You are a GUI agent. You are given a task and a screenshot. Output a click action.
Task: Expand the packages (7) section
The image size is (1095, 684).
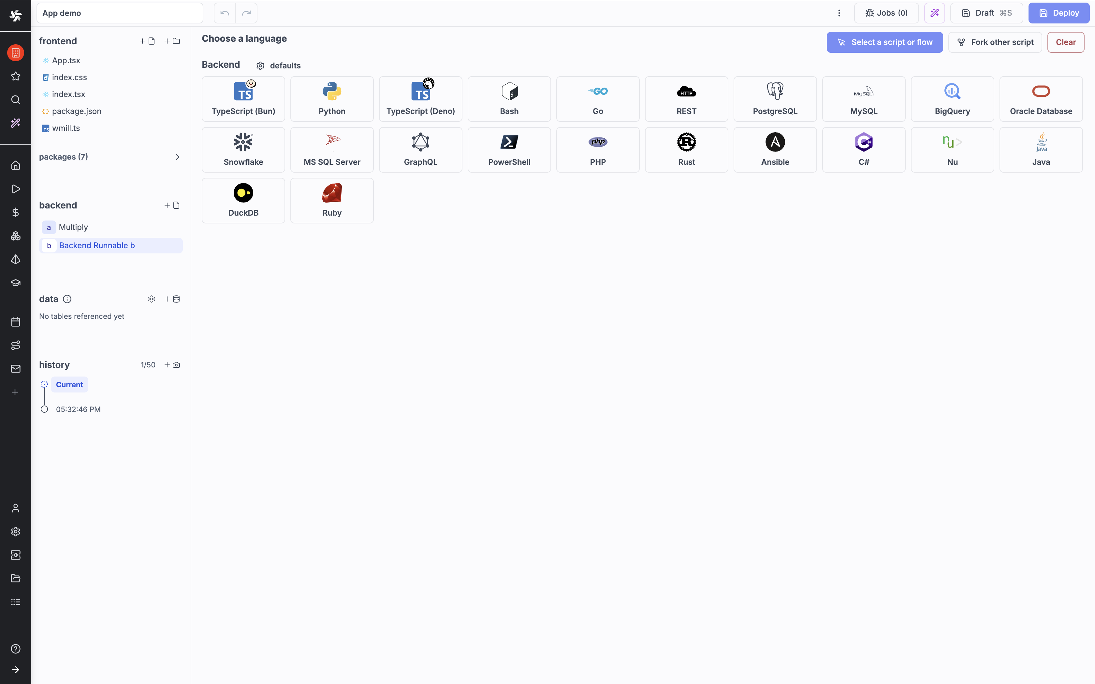pyautogui.click(x=177, y=157)
